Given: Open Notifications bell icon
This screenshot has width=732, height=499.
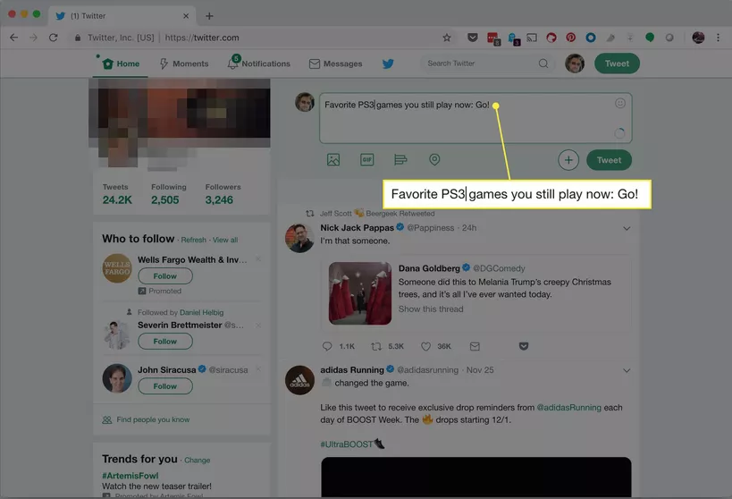Looking at the screenshot, I should (232, 63).
